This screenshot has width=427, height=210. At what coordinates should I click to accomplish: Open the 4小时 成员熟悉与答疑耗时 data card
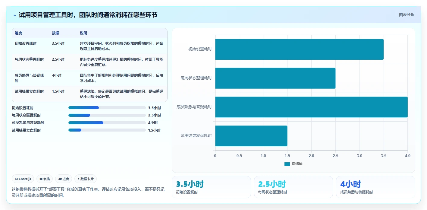coord(375,187)
